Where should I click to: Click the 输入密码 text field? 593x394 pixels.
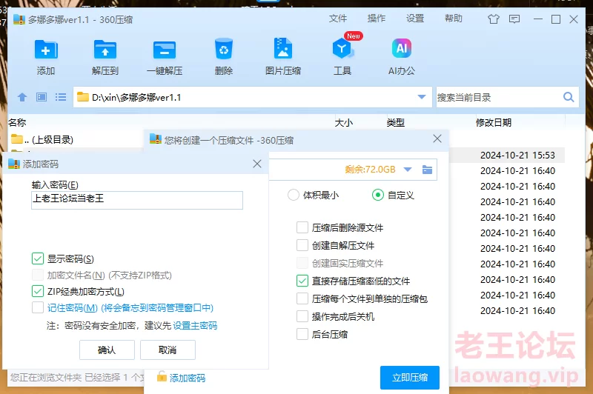click(137, 200)
